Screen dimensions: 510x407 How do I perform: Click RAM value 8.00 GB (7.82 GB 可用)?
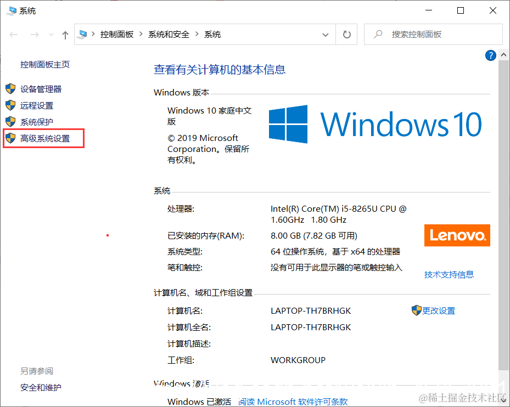point(314,236)
